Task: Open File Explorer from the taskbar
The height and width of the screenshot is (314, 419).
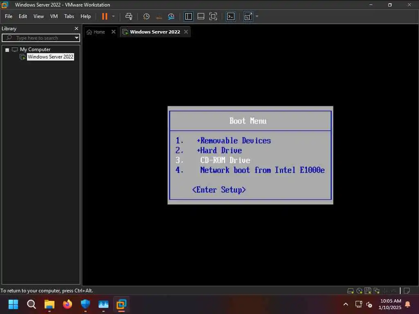Action: click(50, 304)
